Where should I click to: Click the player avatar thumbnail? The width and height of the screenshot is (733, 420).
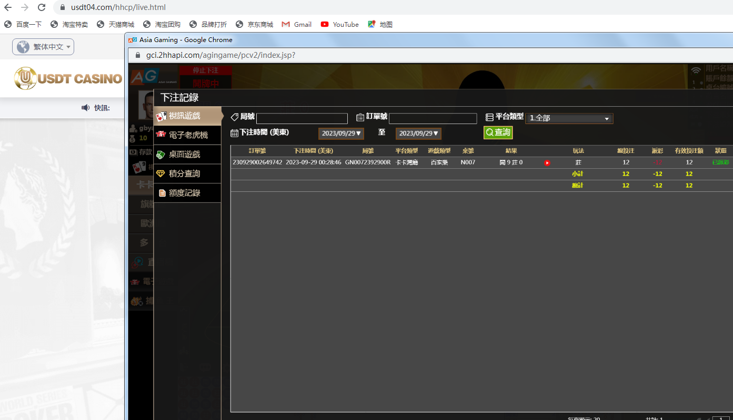coord(145,105)
